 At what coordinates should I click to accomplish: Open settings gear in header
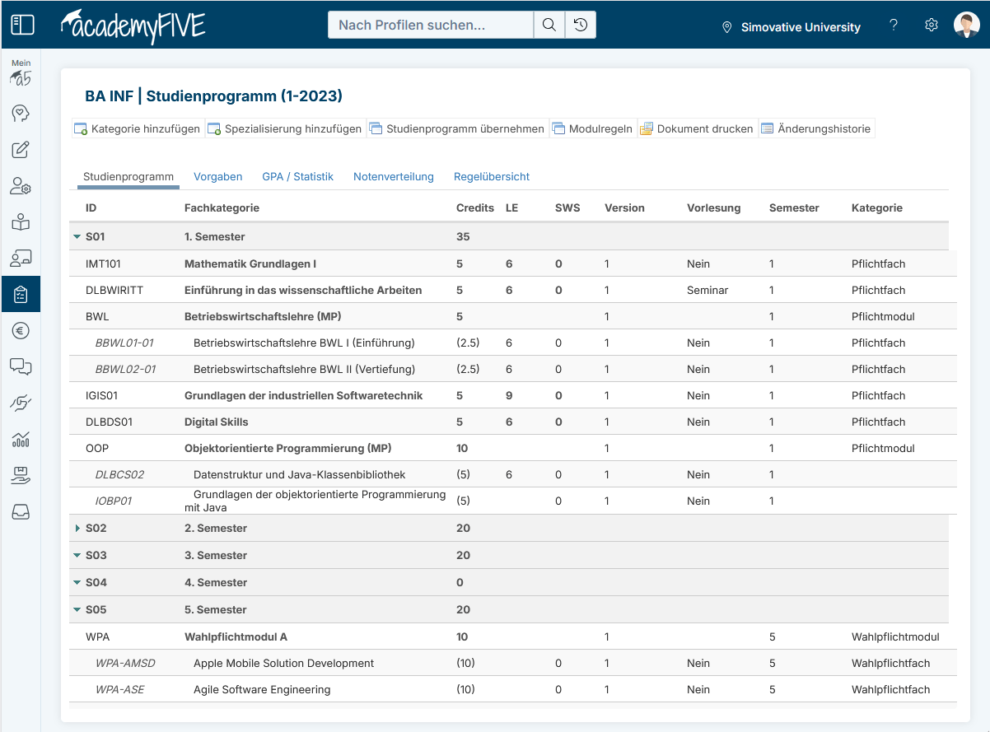[x=932, y=26]
